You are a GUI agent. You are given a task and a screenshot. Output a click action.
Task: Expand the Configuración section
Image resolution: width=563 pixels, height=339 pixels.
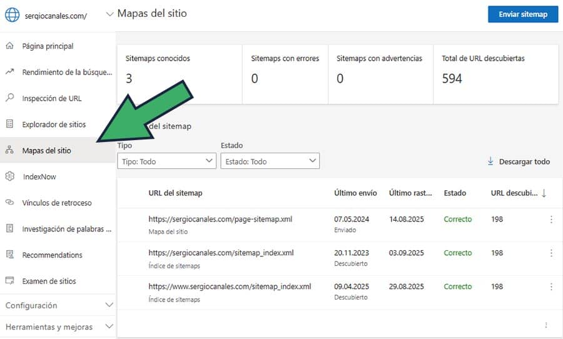point(58,305)
